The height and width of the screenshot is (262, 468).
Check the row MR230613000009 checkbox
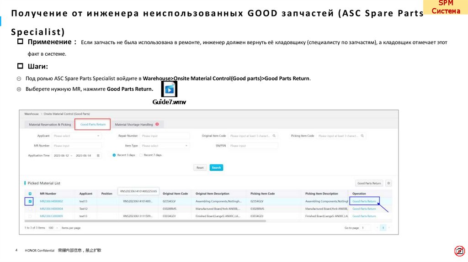[30, 216]
